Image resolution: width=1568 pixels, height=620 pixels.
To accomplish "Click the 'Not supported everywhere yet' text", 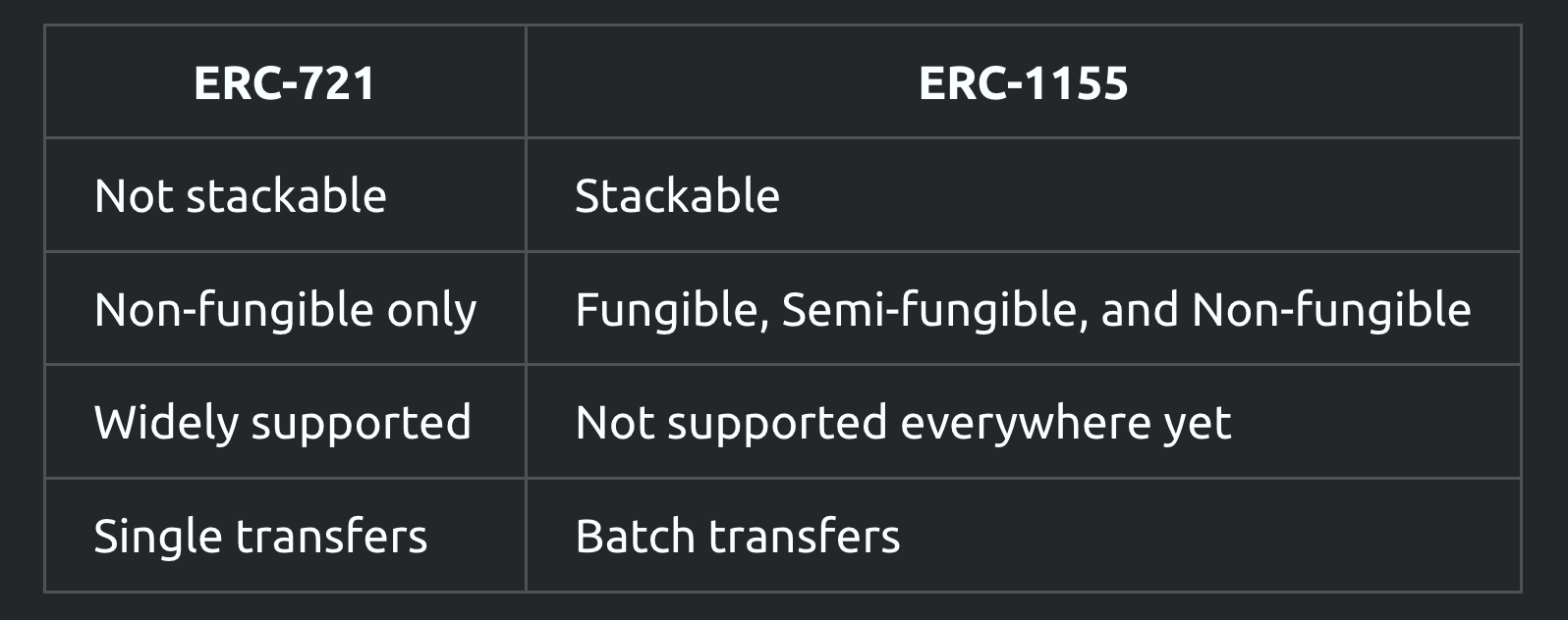I will (903, 424).
